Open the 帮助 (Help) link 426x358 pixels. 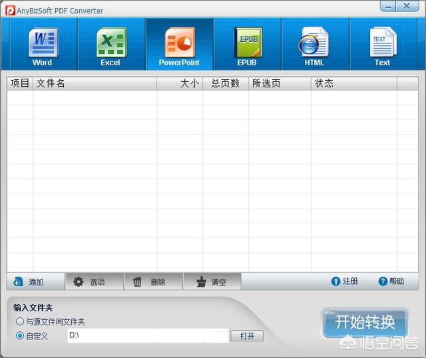(391, 281)
